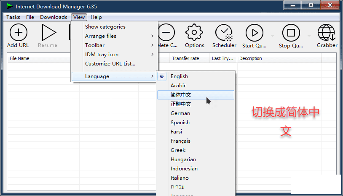Switch language to Farsi
Viewport: 343px width, 196px height.
pyautogui.click(x=196, y=132)
